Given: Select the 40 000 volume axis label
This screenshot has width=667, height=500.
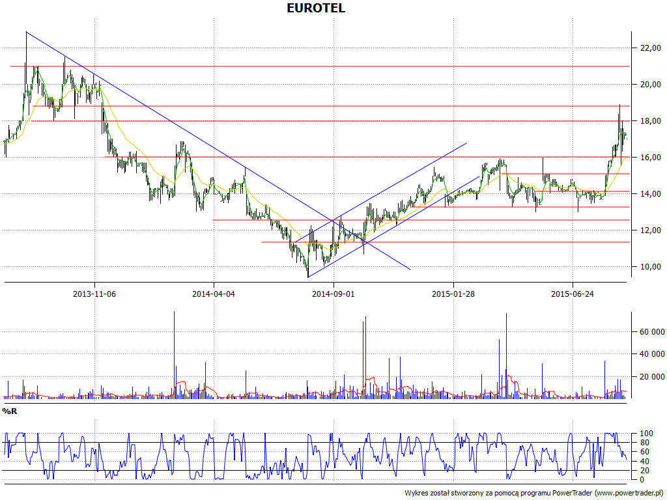Looking at the screenshot, I should 652,354.
